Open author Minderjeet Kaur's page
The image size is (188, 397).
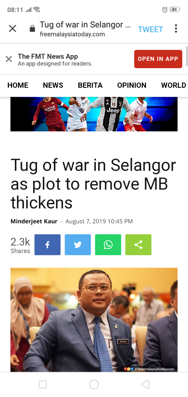click(x=34, y=221)
